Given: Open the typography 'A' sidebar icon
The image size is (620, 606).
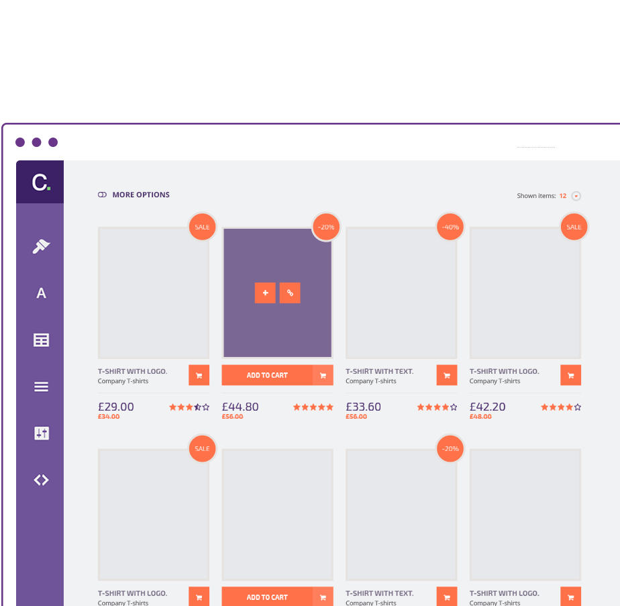Looking at the screenshot, I should coord(41,293).
